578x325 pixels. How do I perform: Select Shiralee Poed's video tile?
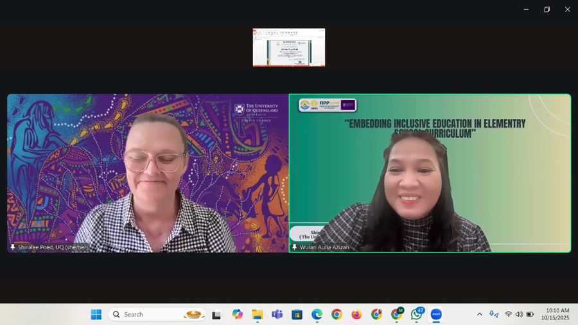(148, 173)
